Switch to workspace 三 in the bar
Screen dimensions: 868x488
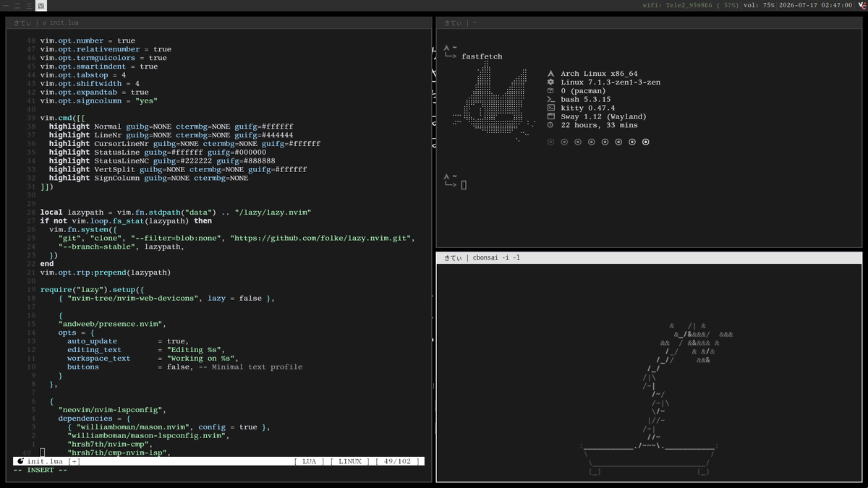click(28, 5)
